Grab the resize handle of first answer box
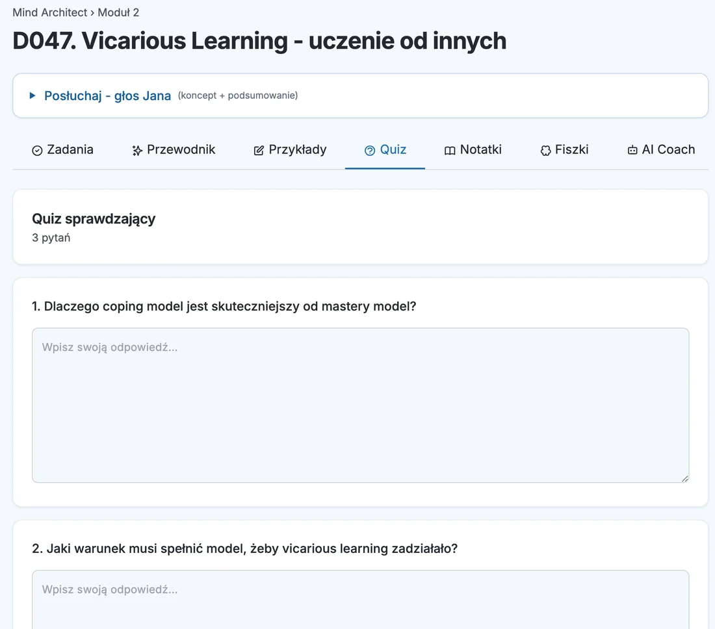 [x=685, y=479]
